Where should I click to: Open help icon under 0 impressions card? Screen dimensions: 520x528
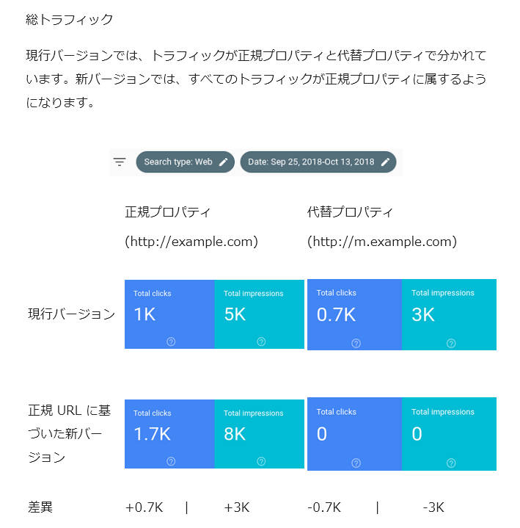(451, 463)
